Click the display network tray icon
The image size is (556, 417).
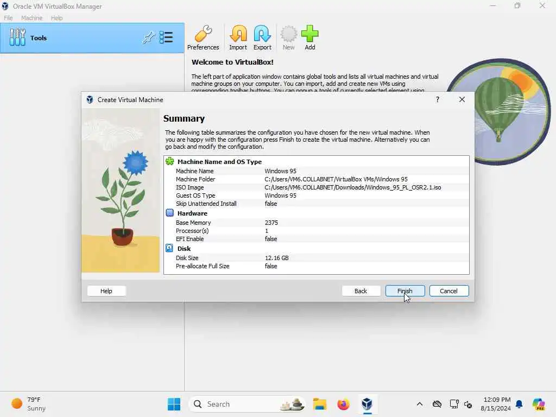(x=454, y=404)
